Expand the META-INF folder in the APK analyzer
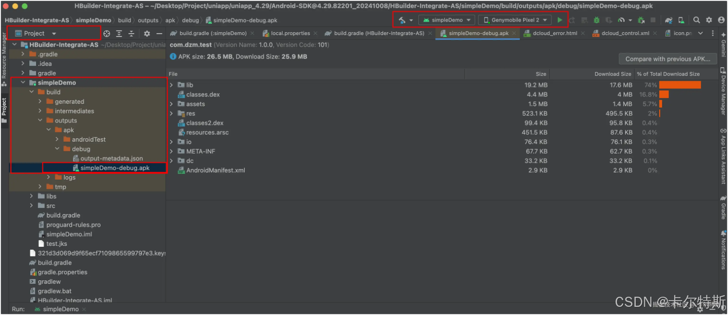The height and width of the screenshot is (315, 728). coord(172,151)
